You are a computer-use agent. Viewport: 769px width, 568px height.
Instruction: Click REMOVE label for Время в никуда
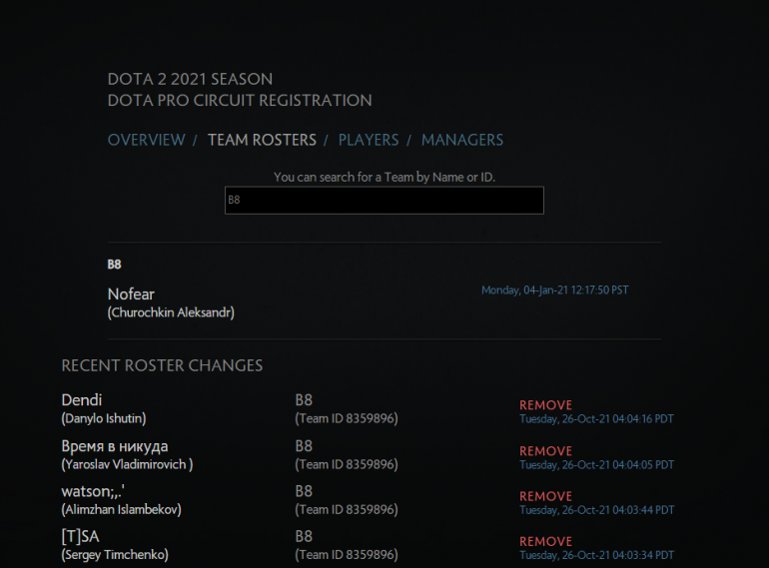tap(545, 451)
